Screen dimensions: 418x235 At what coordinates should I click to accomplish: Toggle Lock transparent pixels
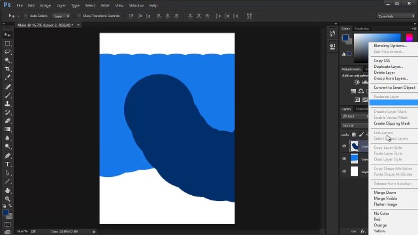click(x=354, y=134)
